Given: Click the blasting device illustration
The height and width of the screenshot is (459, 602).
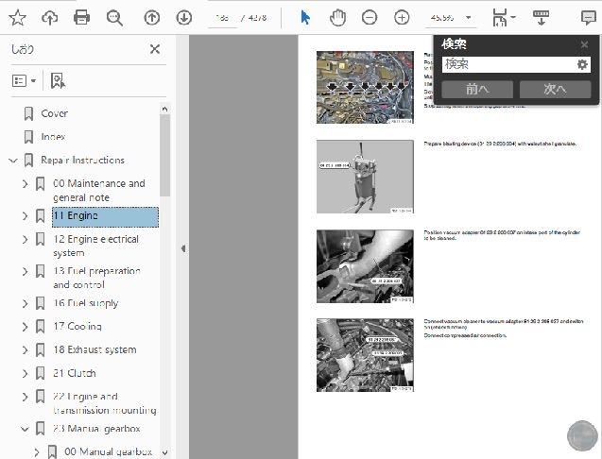Looking at the screenshot, I should point(365,177).
